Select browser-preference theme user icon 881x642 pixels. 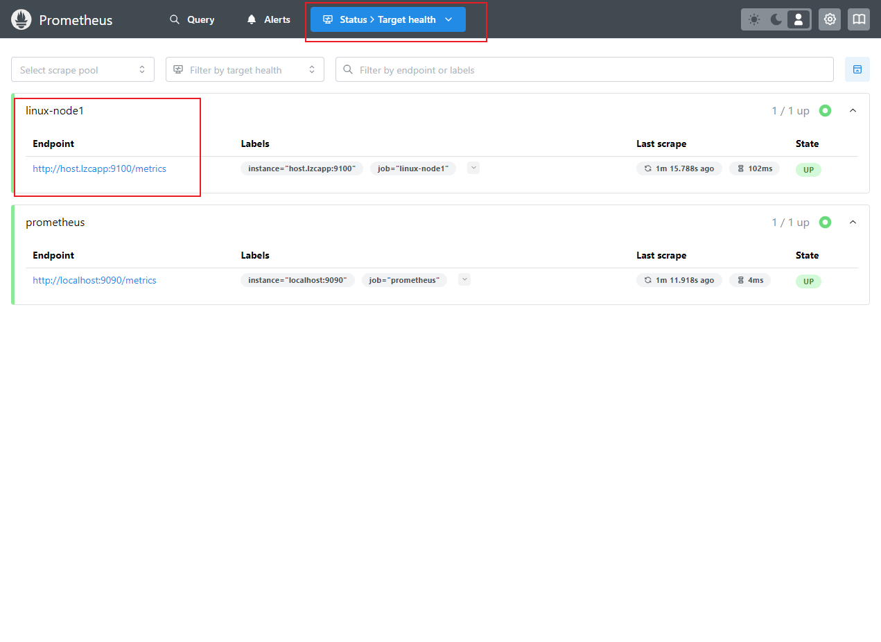tap(799, 19)
